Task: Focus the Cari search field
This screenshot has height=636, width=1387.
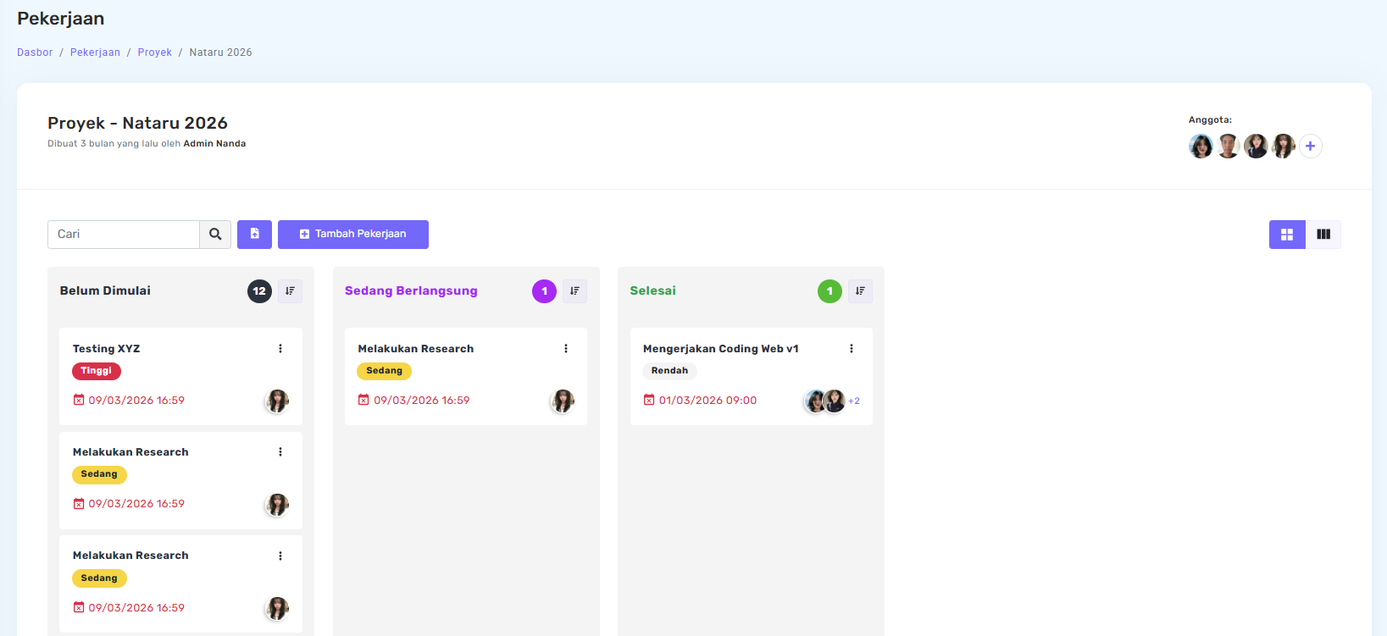Action: click(124, 235)
